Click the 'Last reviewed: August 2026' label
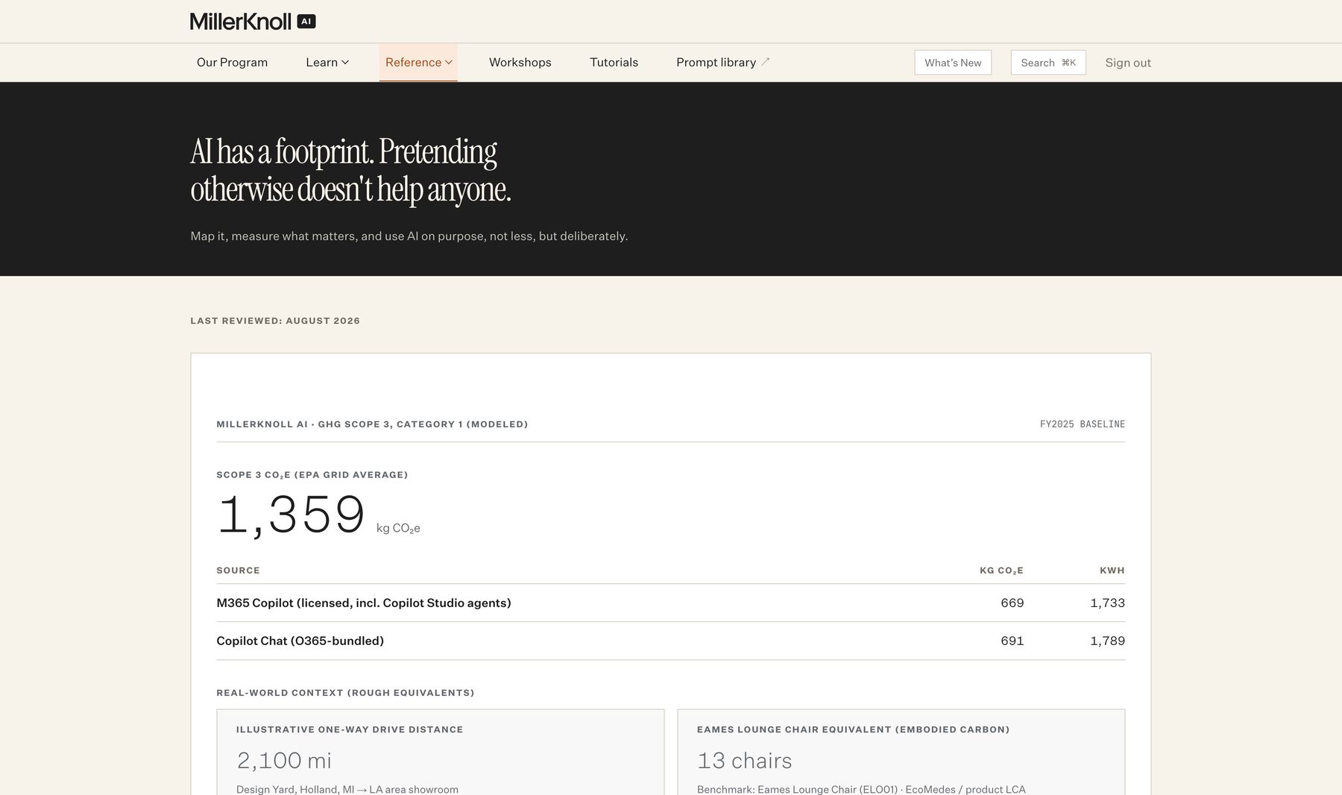This screenshot has width=1342, height=795. coord(275,321)
